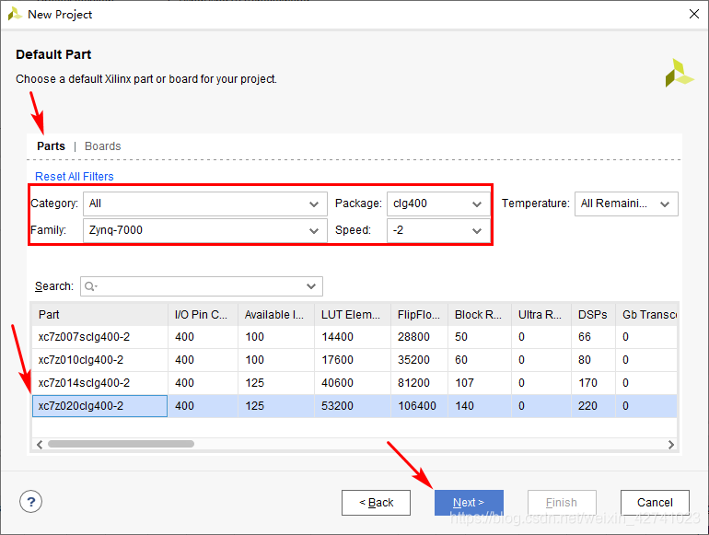The image size is (709, 535).
Task: Select part xc7z010clg400-2
Action: [81, 360]
